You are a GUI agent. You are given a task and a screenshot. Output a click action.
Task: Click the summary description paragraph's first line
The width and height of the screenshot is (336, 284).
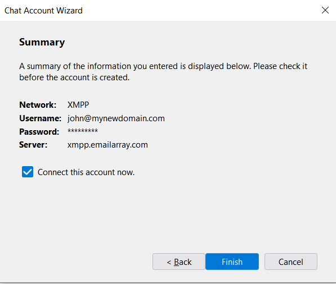163,66
